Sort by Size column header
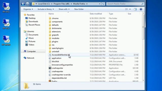This screenshot has height=91, width=162. click(129, 14)
